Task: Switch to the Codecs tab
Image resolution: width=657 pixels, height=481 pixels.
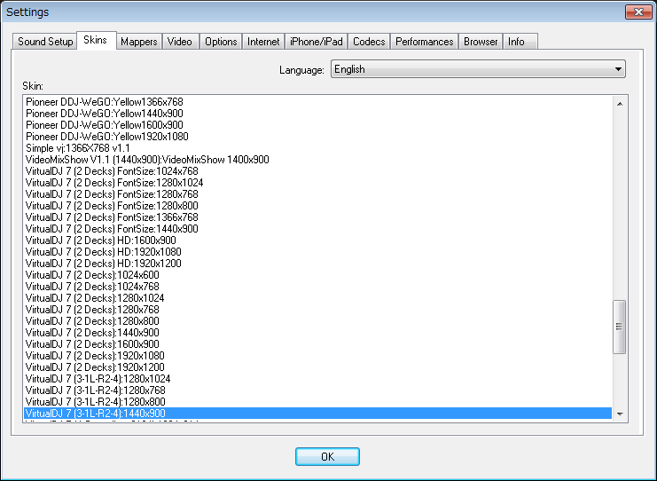Action: (369, 42)
